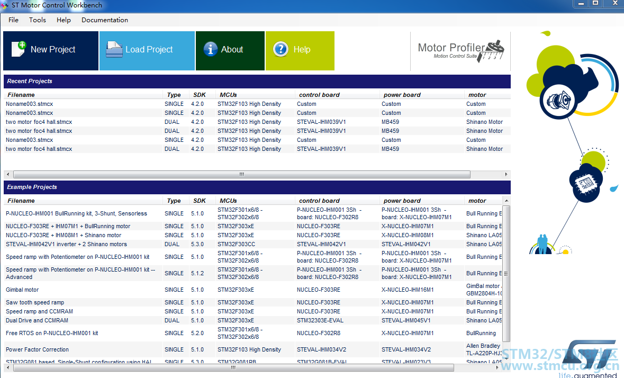Click the Help tile label

302,49
